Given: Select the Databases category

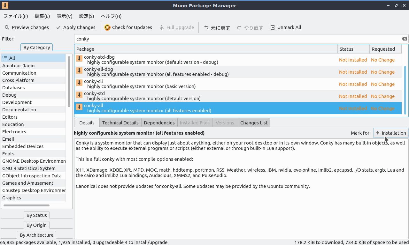Looking at the screenshot, I should point(34,87).
